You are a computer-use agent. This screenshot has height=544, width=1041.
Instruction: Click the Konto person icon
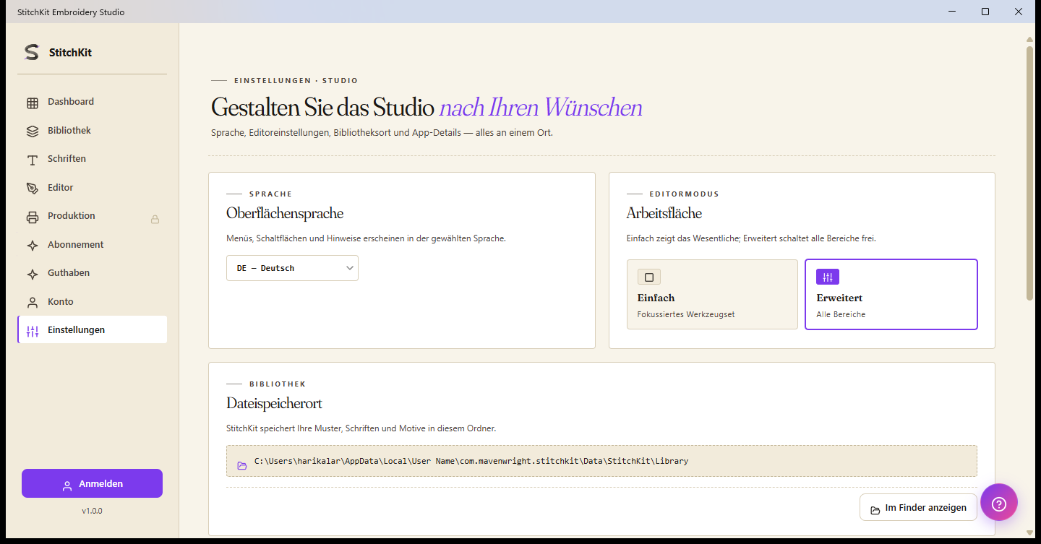click(33, 303)
